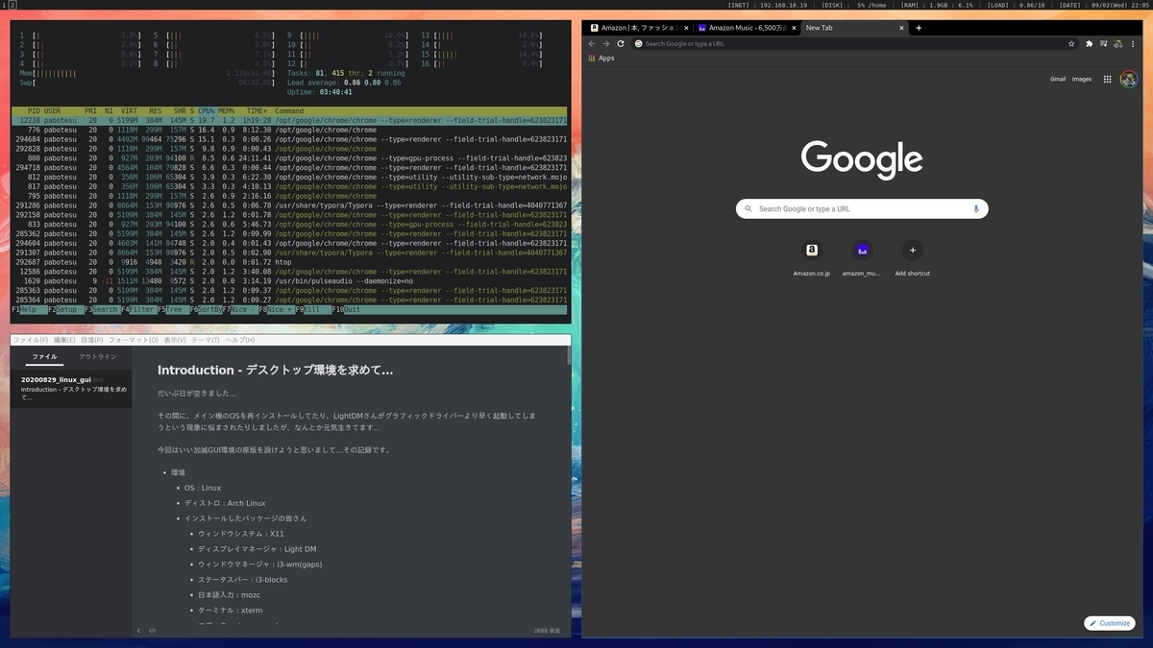The image size is (1153, 648).
Task: Close the Amazon Music tab
Action: [x=795, y=28]
